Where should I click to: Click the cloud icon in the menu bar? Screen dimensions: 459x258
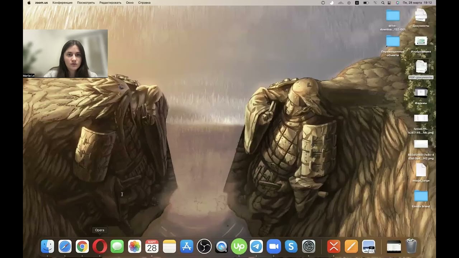click(340, 3)
